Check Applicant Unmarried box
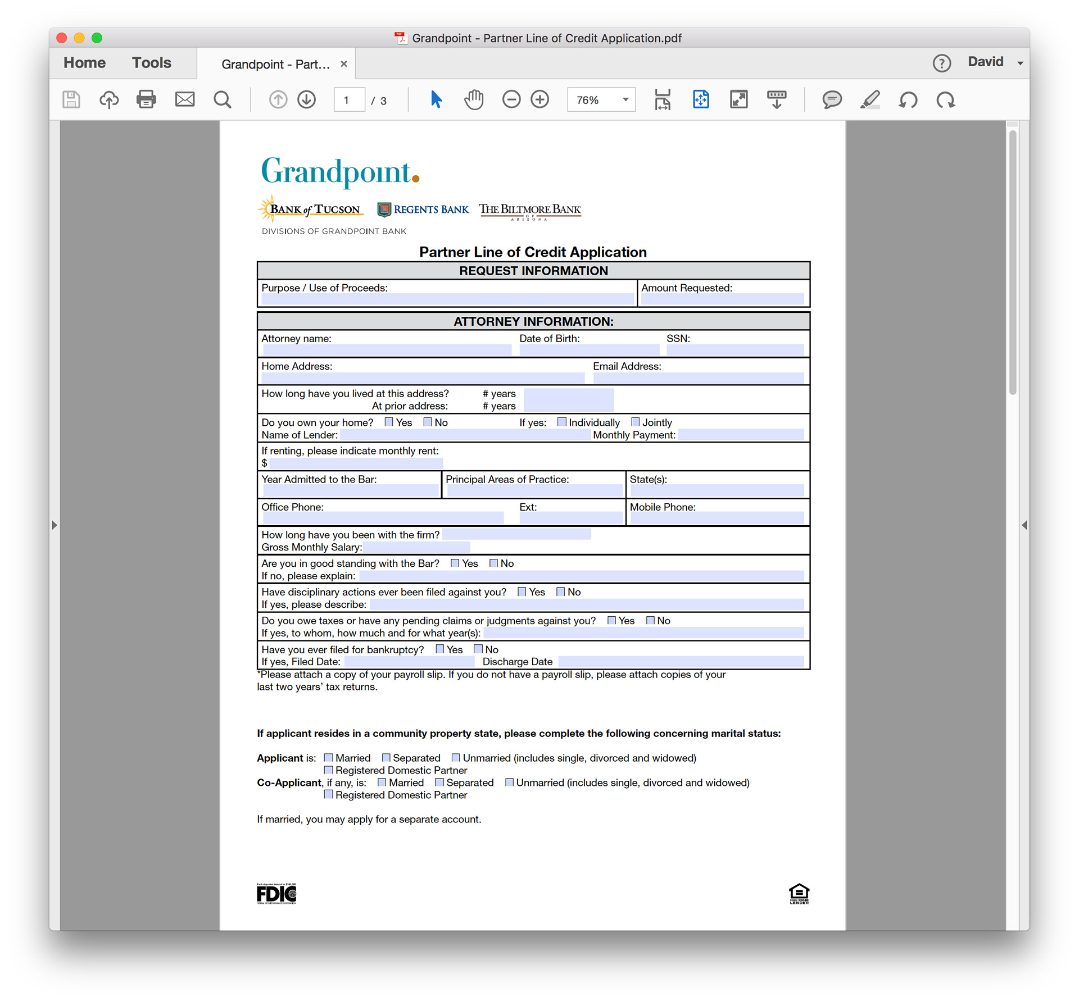 [456, 758]
